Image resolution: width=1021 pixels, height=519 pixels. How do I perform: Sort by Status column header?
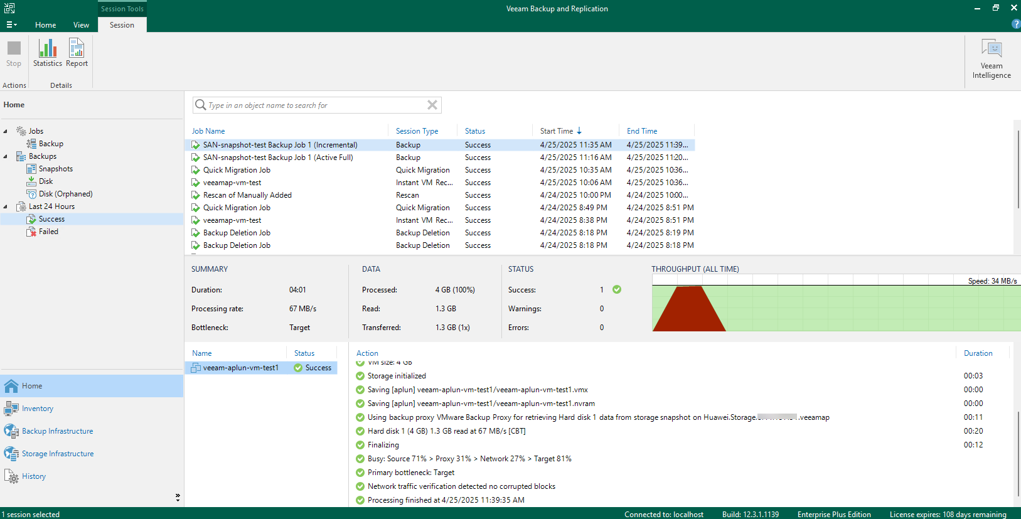click(x=475, y=131)
